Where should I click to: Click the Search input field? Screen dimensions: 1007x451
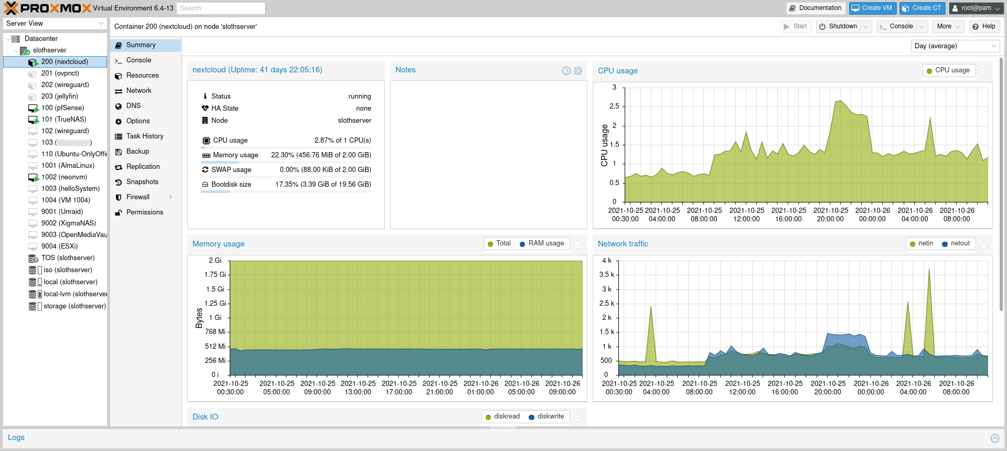(x=220, y=8)
